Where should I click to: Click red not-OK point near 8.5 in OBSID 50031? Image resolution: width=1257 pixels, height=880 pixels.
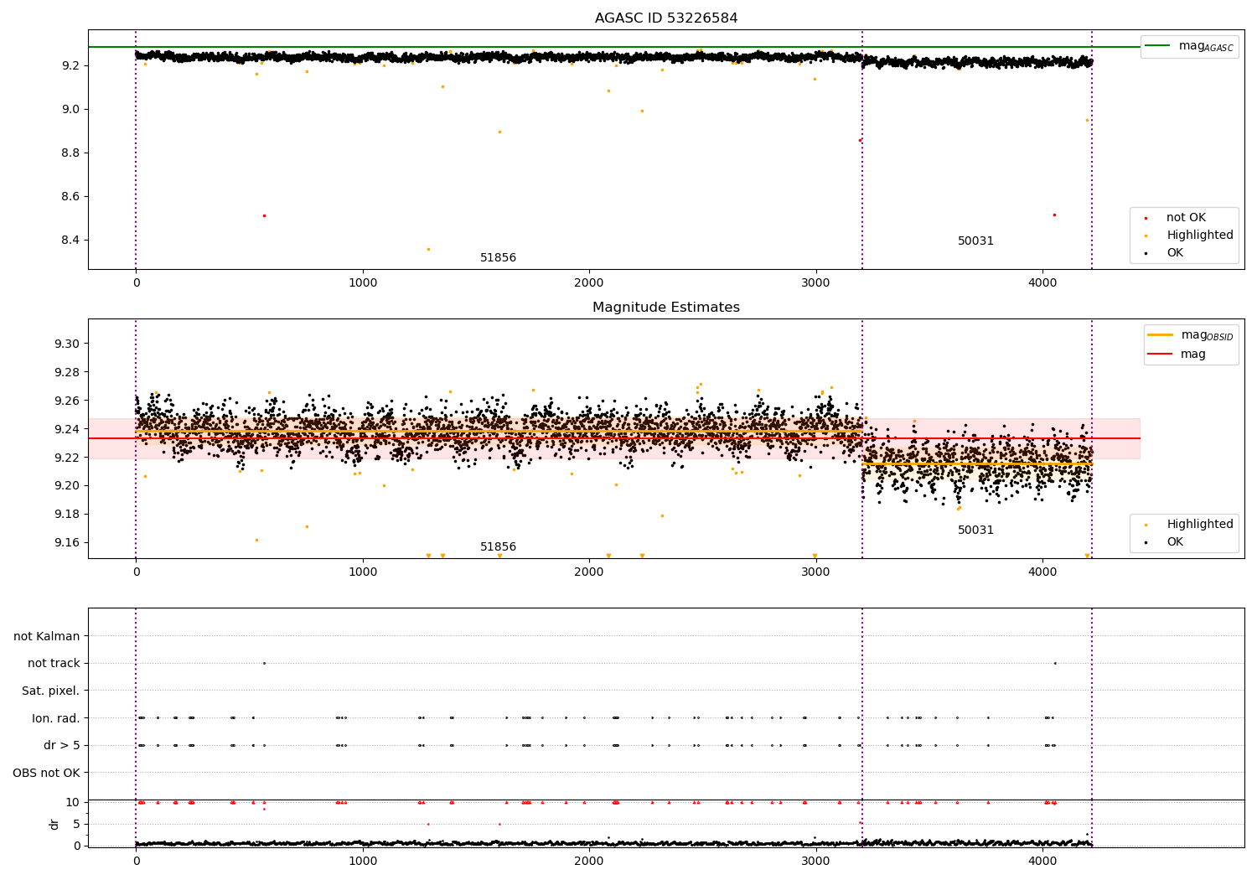pyautogui.click(x=1054, y=215)
